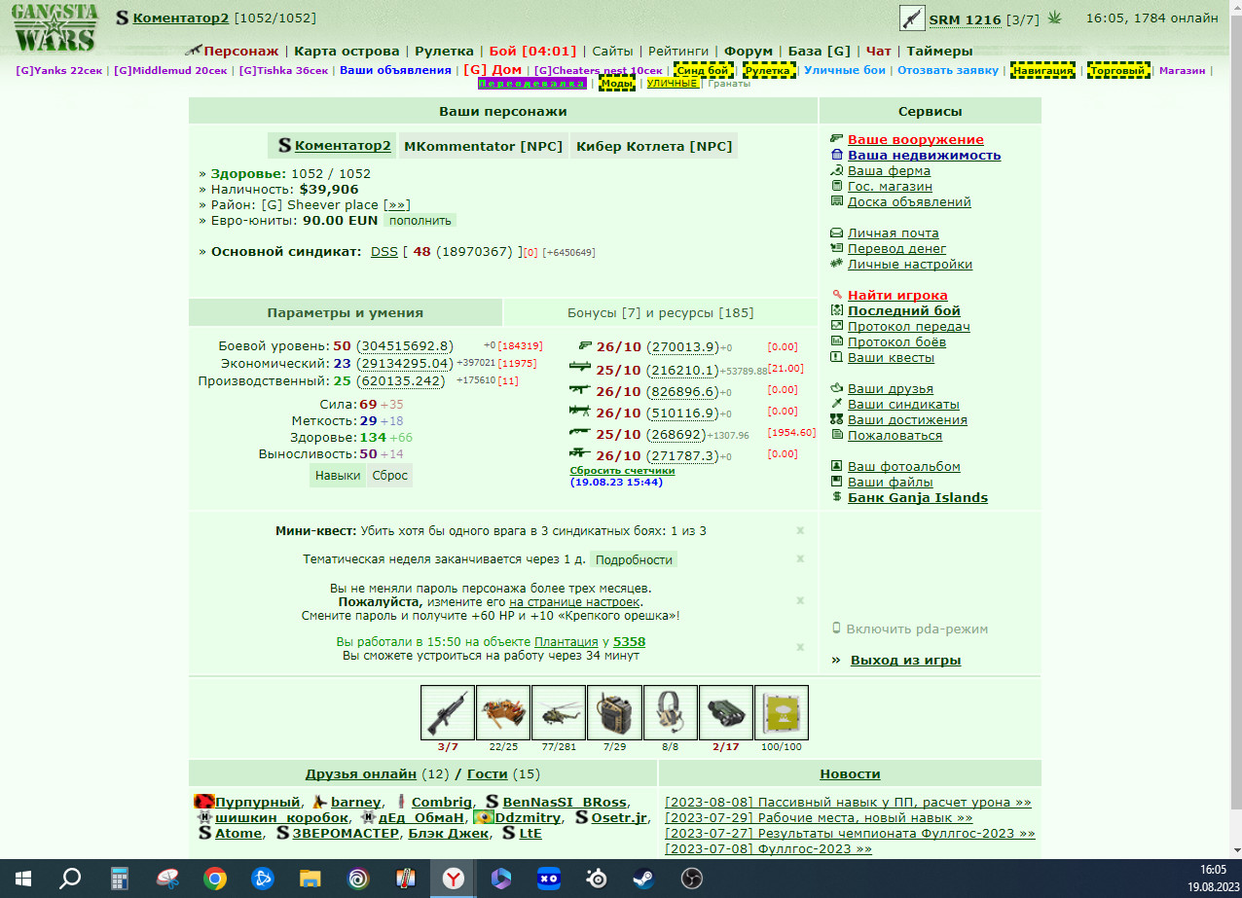
Task: Click the yellow badge item 100/100
Action: 782,712
